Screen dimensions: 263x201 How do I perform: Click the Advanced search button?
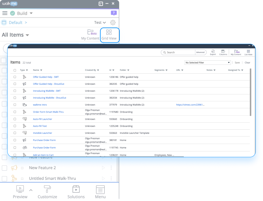click(200, 52)
